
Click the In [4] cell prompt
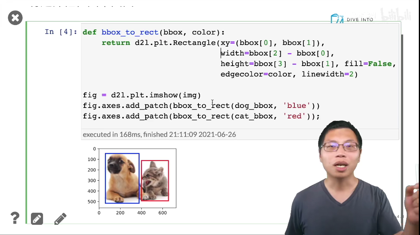(x=61, y=32)
